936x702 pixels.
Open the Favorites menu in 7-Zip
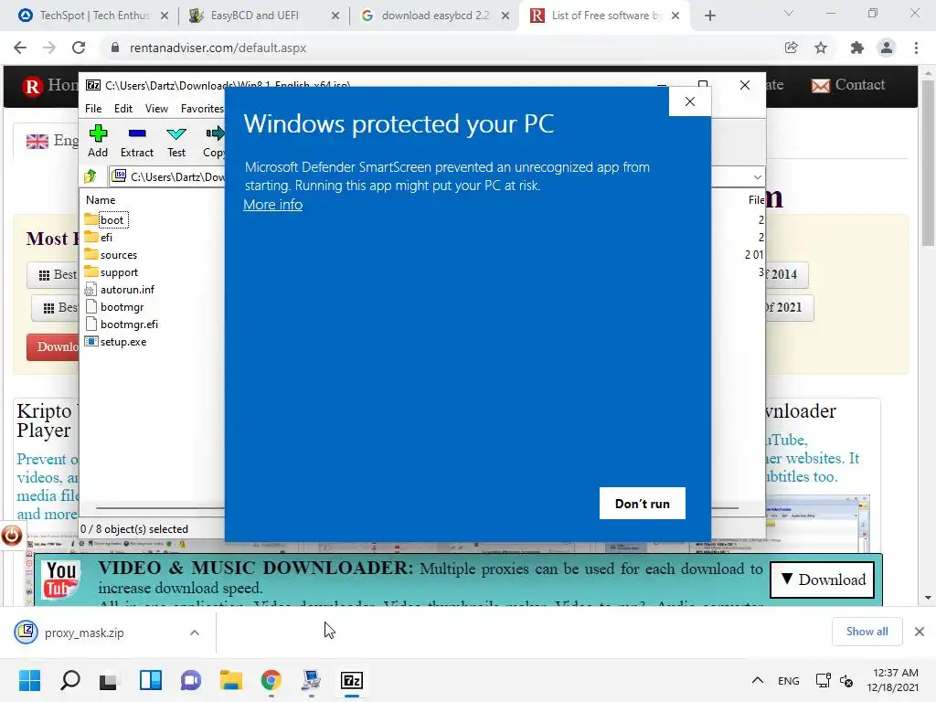click(x=202, y=109)
